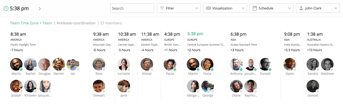Open the Filter dropdown
The image size is (343, 106).
click(179, 8)
